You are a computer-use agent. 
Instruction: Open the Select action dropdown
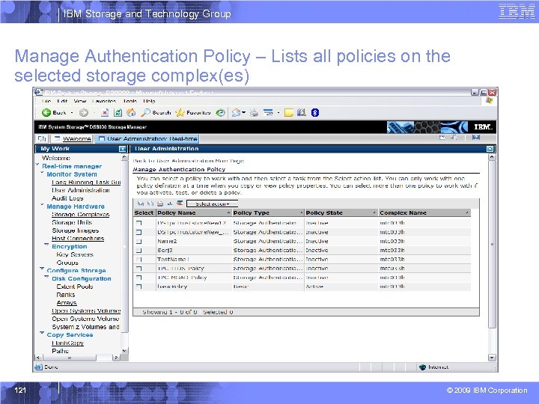coord(212,203)
